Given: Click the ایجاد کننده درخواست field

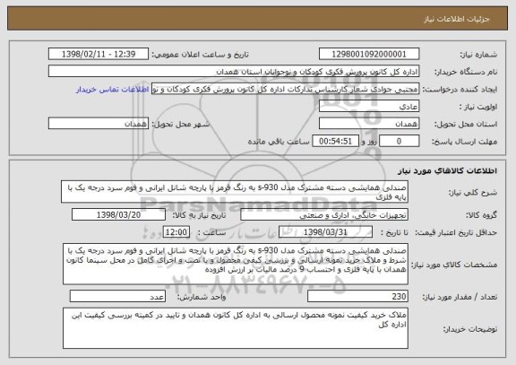Looking at the screenshot, I should click(x=285, y=89).
